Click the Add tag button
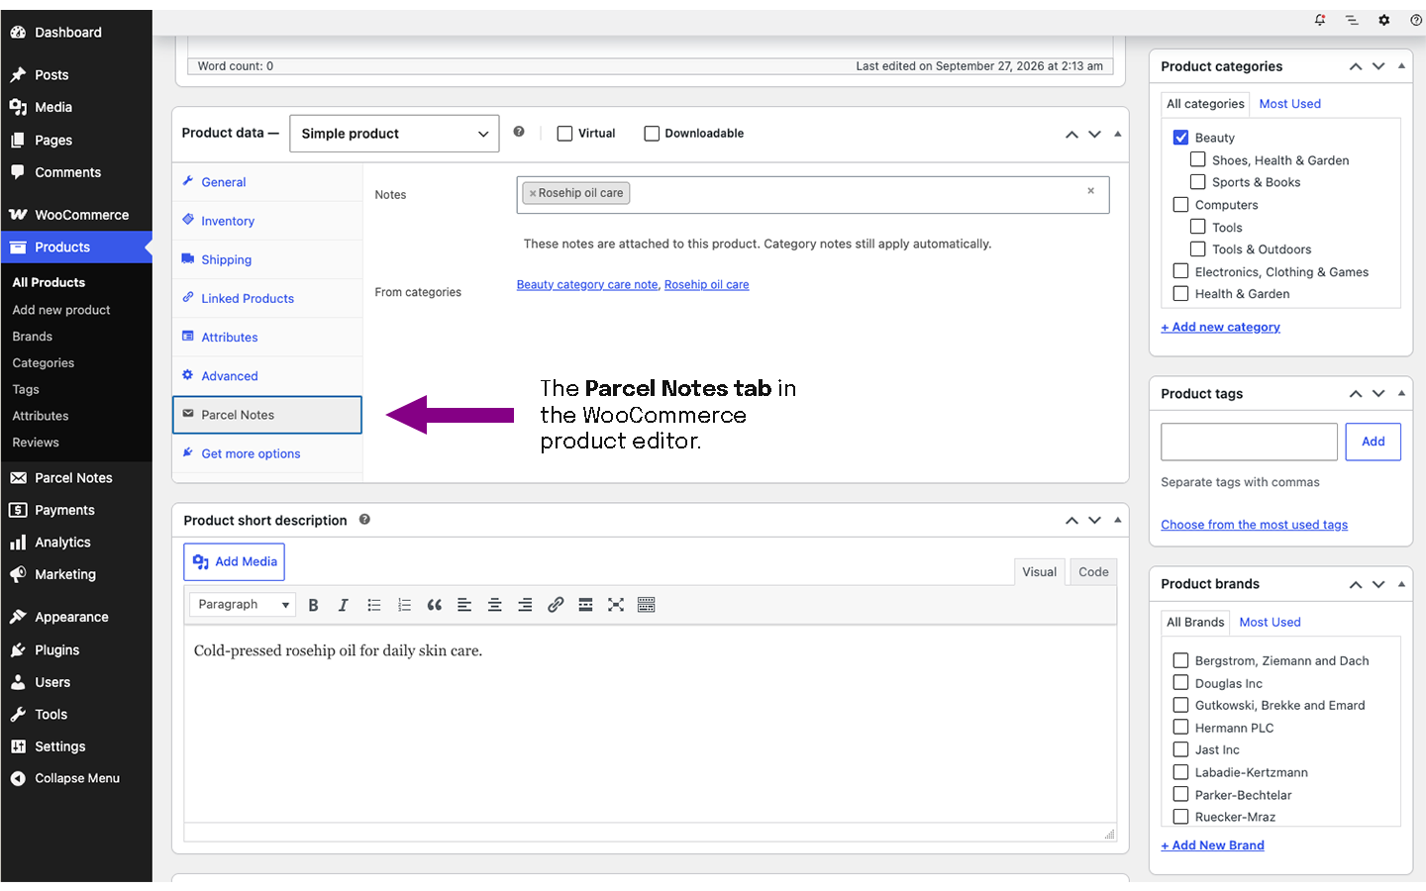 click(1373, 442)
